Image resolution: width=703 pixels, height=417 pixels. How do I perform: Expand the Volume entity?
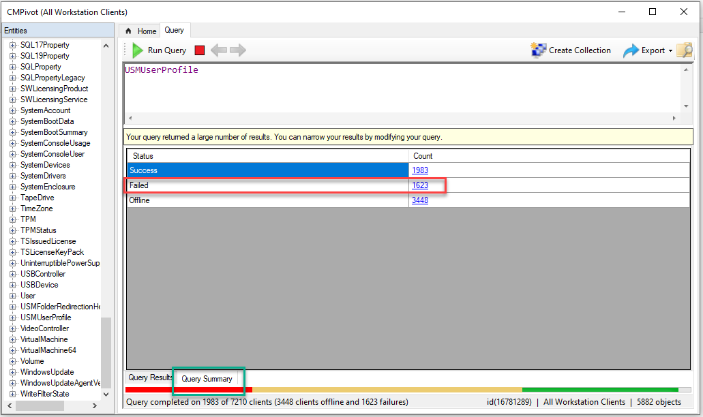12,361
